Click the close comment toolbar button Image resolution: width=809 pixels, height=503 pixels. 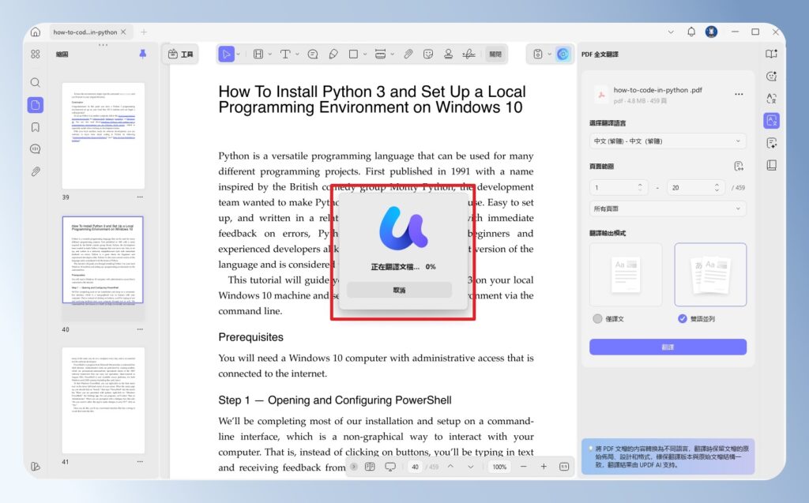pyautogui.click(x=495, y=54)
